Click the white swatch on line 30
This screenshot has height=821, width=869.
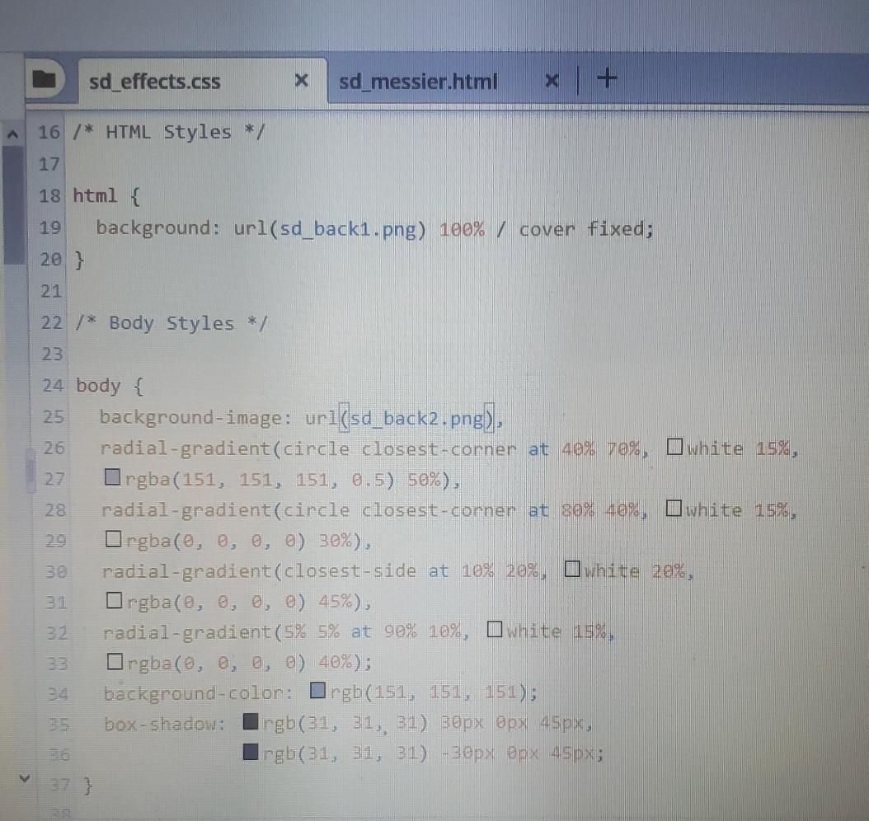point(572,570)
